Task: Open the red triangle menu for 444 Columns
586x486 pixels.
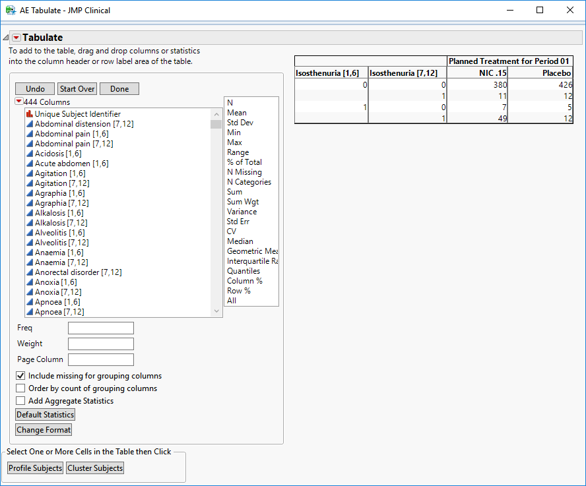Action: 19,102
